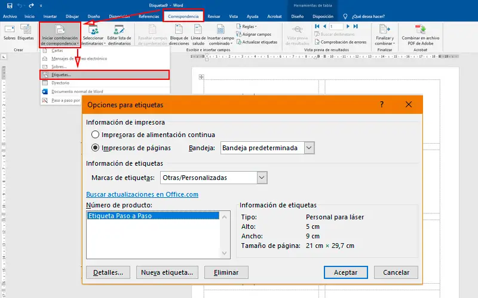Click the table move handle in document
Image resolution: width=478 pixels, height=298 pixels.
(201, 77)
